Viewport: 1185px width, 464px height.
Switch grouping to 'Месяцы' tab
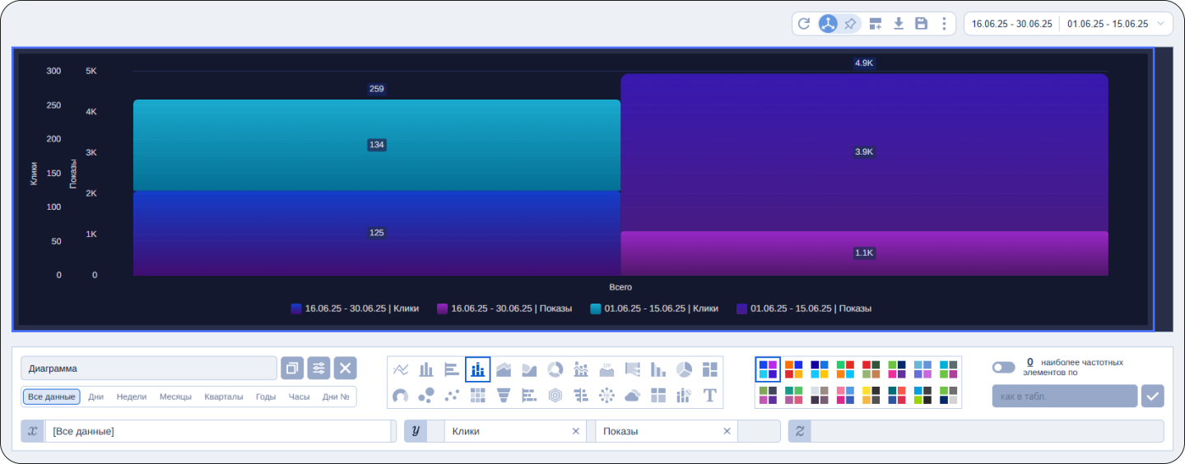176,397
